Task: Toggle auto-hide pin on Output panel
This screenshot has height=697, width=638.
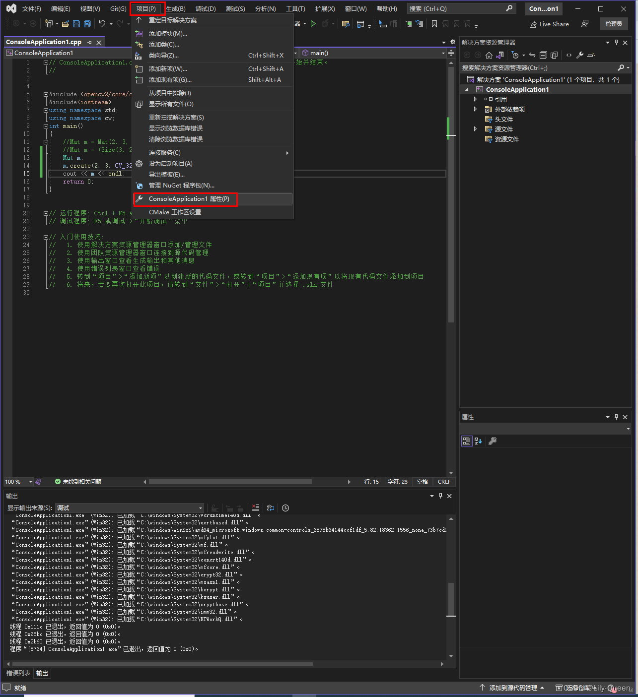Action: pyautogui.click(x=440, y=496)
